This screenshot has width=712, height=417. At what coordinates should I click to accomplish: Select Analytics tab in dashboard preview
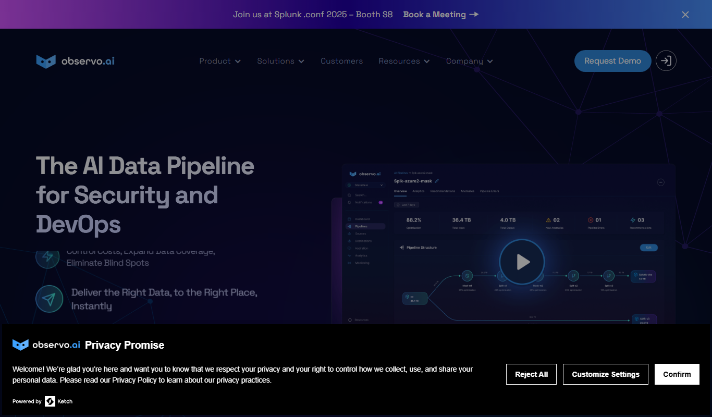click(419, 191)
